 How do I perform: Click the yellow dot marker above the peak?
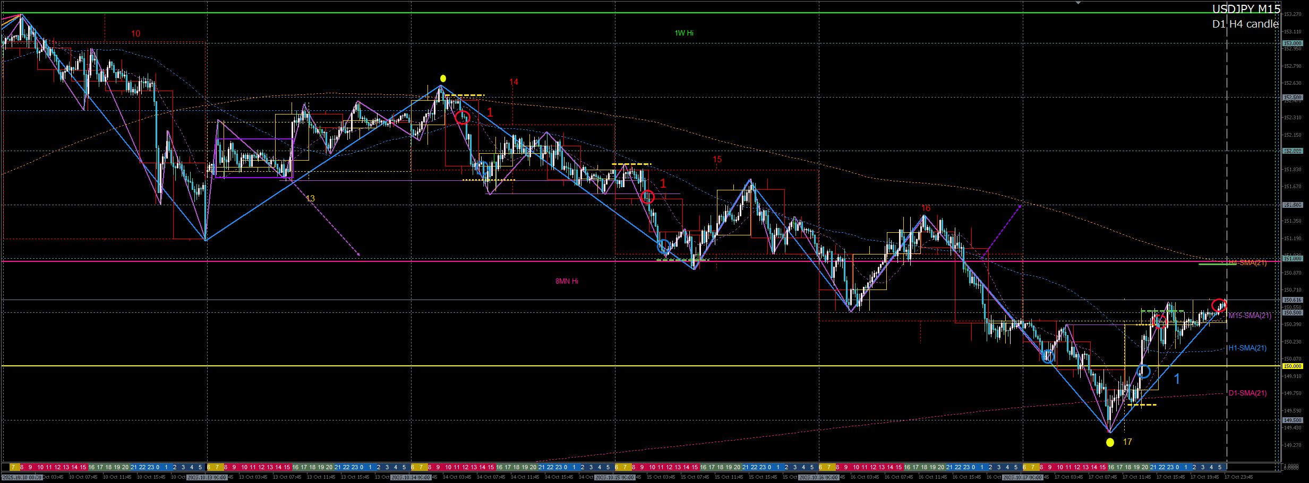coord(443,78)
